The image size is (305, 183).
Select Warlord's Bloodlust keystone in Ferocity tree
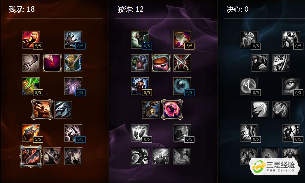point(31,156)
